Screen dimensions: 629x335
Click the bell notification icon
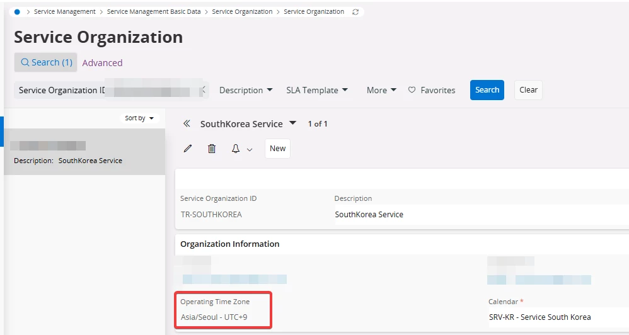236,149
